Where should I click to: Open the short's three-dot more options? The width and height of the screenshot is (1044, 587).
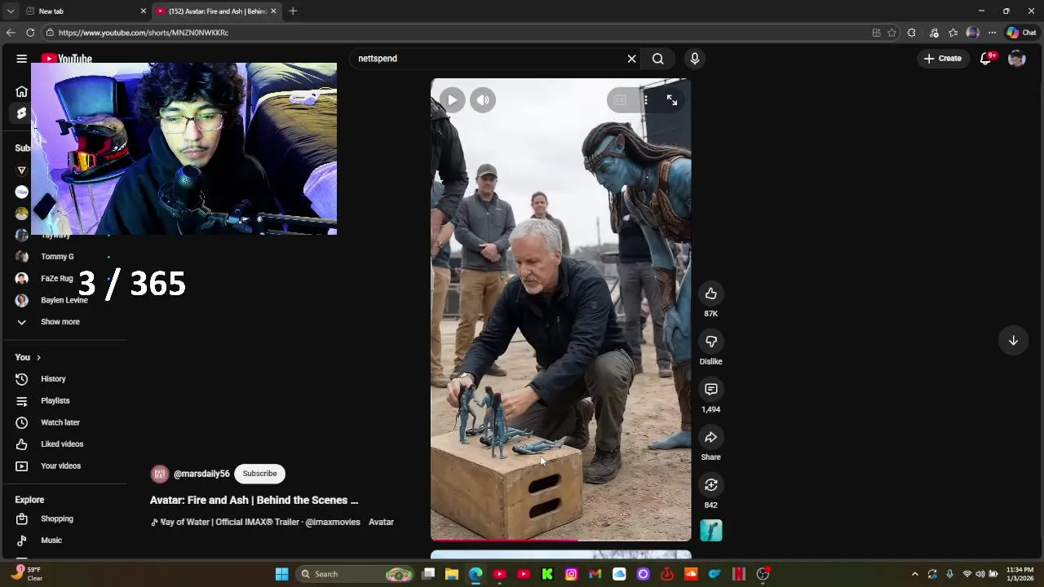pyautogui.click(x=646, y=100)
